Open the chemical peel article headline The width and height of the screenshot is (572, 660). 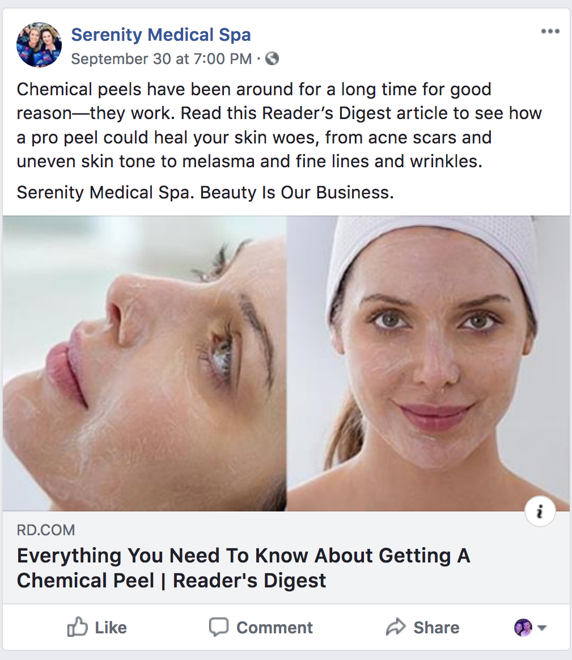pos(243,568)
